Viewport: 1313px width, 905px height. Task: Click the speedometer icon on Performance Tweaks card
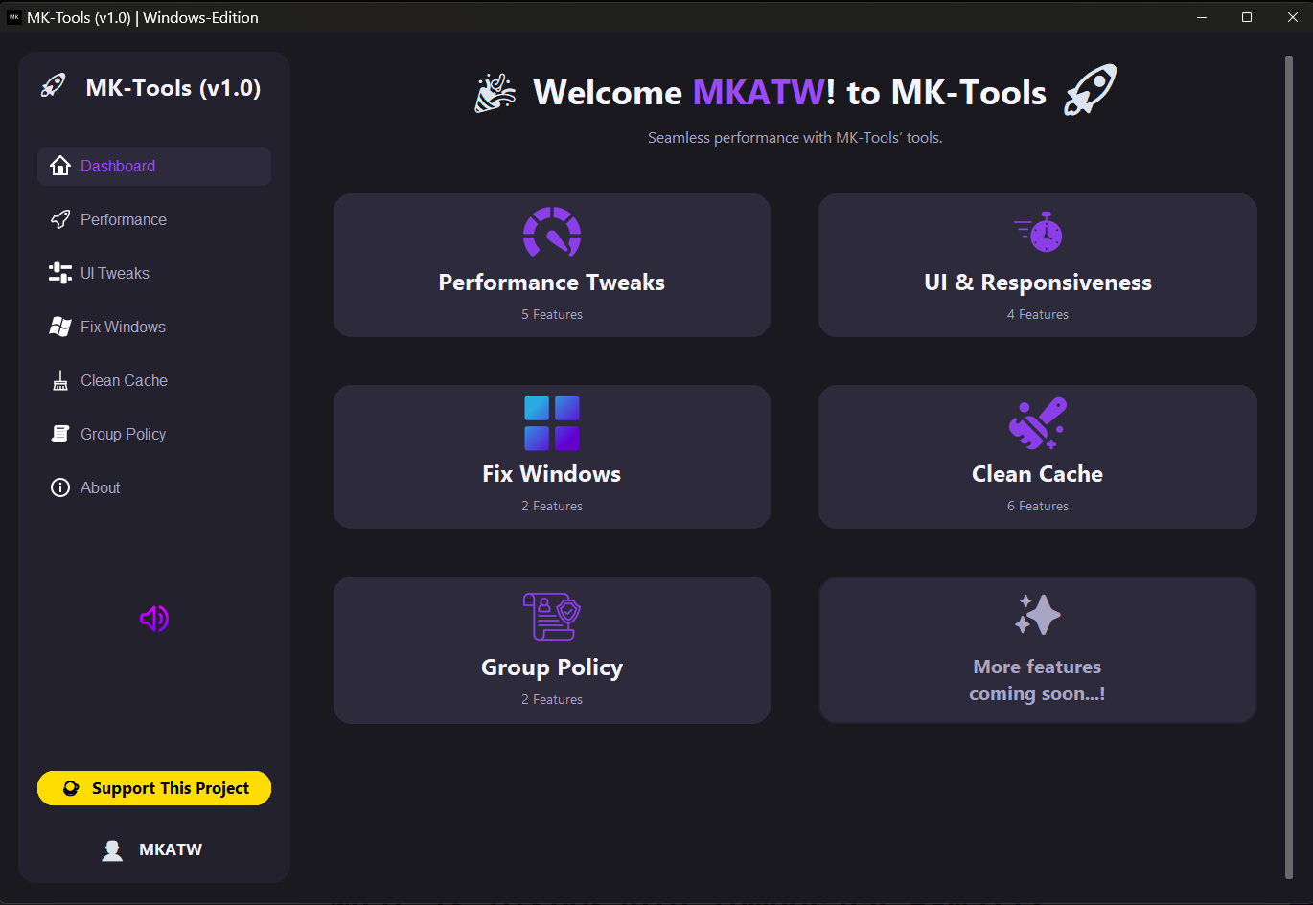pos(551,232)
